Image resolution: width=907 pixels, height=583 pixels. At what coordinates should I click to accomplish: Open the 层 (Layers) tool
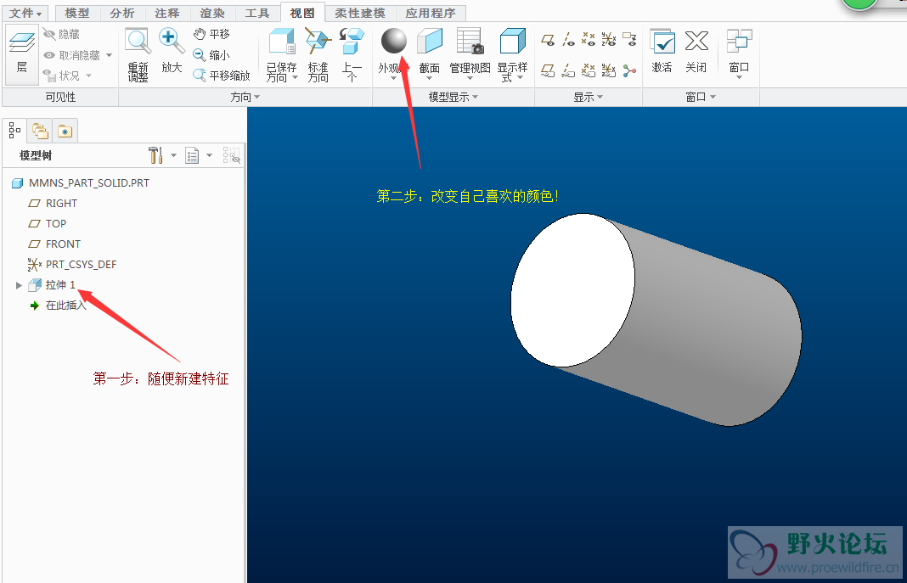pyautogui.click(x=22, y=53)
